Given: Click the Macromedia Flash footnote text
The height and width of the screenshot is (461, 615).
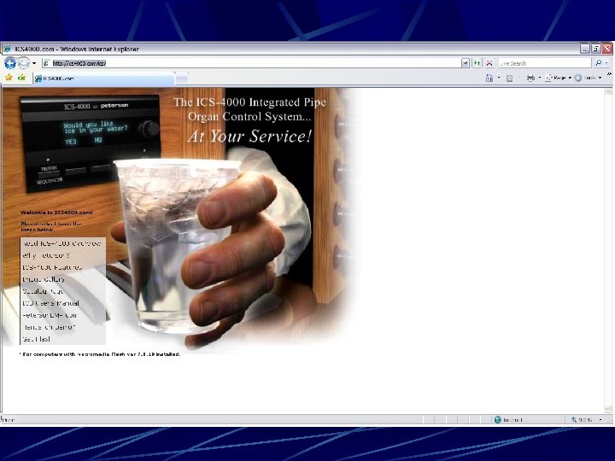Looking at the screenshot, I should coord(101,354).
